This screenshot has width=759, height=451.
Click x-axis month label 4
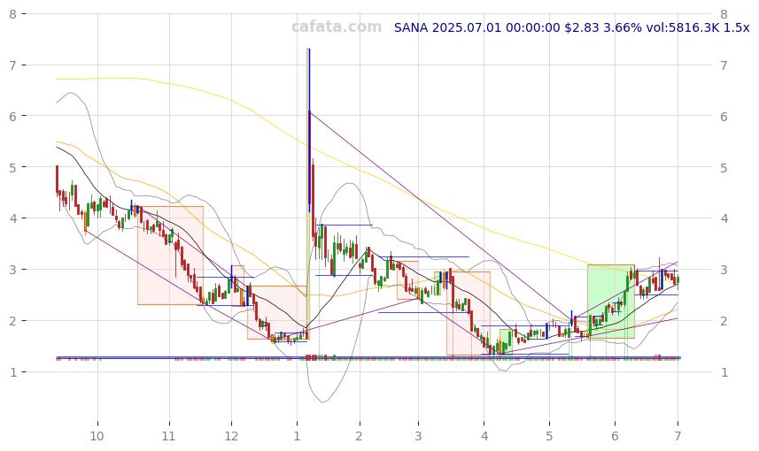tap(484, 436)
